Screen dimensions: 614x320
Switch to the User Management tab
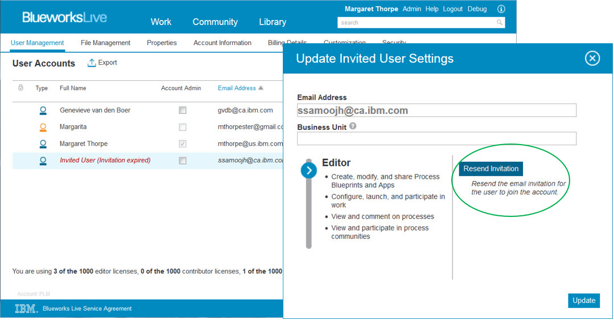point(37,43)
